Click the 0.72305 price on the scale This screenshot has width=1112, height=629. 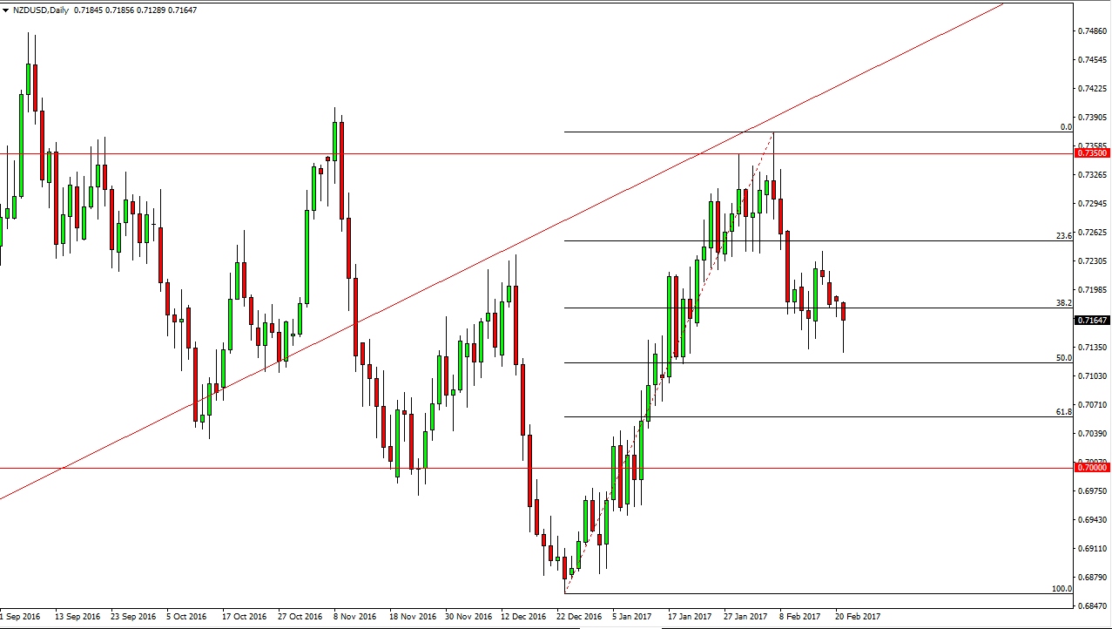pos(1092,261)
